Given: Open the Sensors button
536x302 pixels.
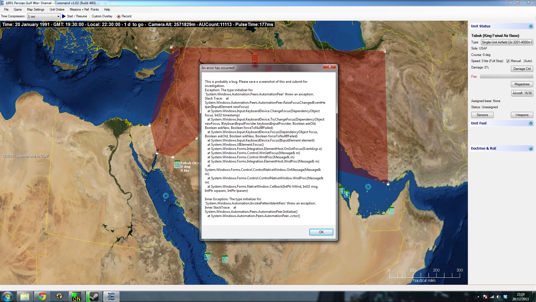Looking at the screenshot, I should point(482,115).
